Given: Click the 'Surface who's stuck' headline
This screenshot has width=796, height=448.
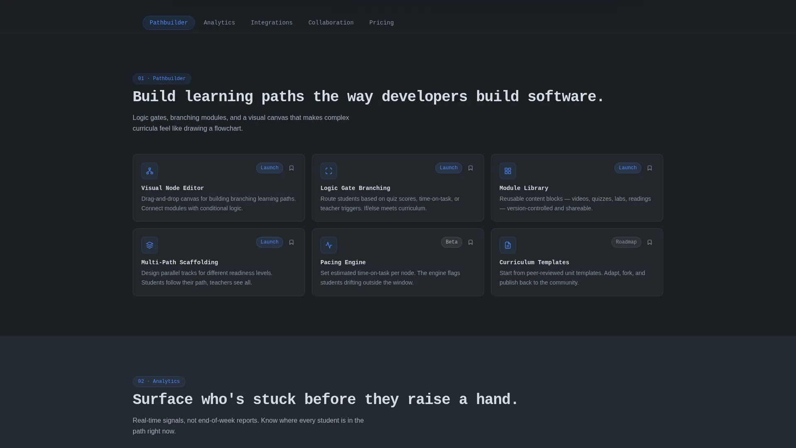Looking at the screenshot, I should (x=325, y=400).
